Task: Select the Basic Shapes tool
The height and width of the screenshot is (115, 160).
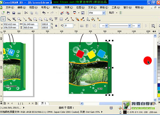Action: tap(51, 19)
